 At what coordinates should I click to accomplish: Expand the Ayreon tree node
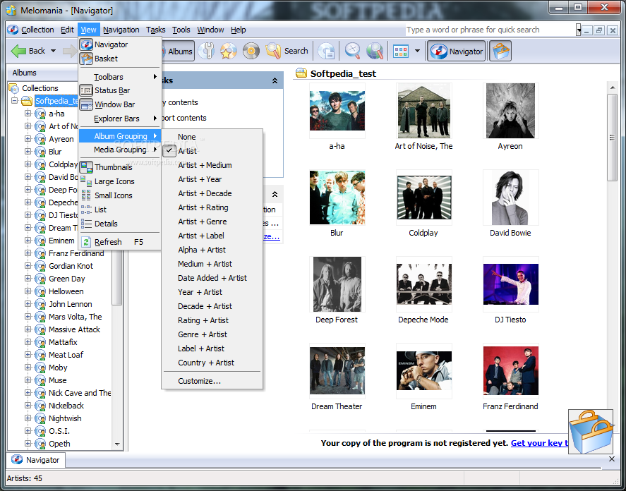pos(28,139)
